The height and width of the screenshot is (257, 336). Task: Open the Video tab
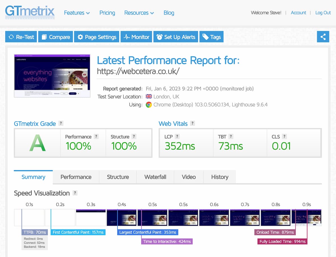(x=189, y=177)
